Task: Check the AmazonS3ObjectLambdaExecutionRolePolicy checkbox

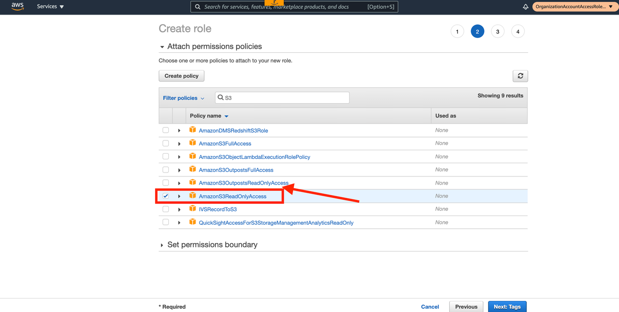Action: [165, 156]
